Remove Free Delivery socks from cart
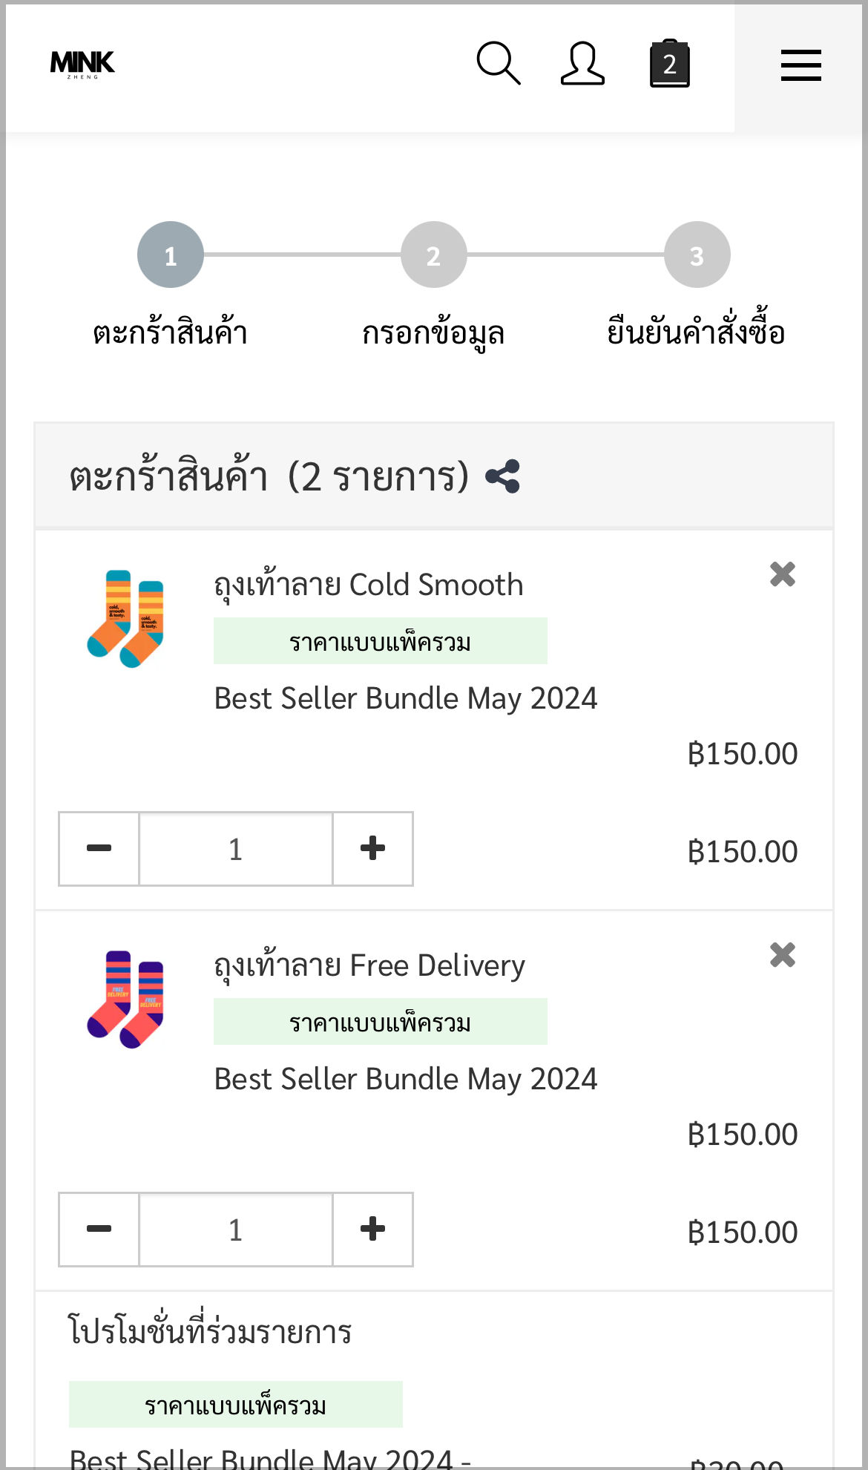Viewport: 868px width, 1470px height. click(783, 955)
